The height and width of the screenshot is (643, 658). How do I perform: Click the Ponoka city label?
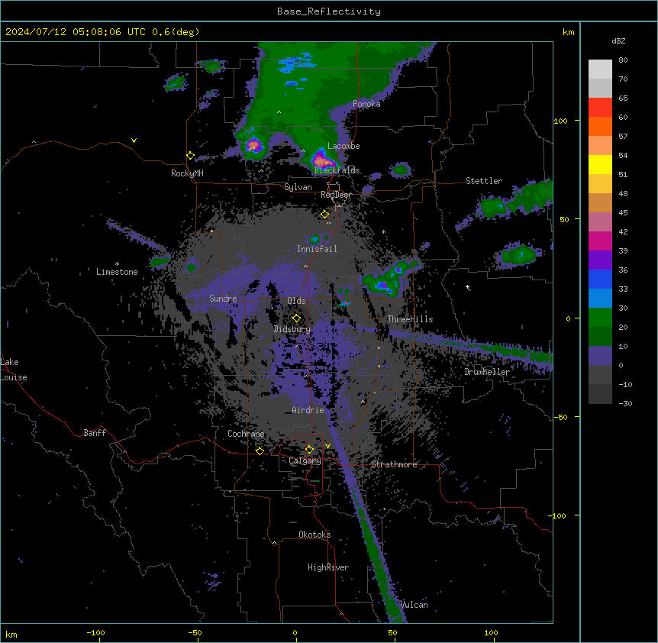(x=366, y=104)
